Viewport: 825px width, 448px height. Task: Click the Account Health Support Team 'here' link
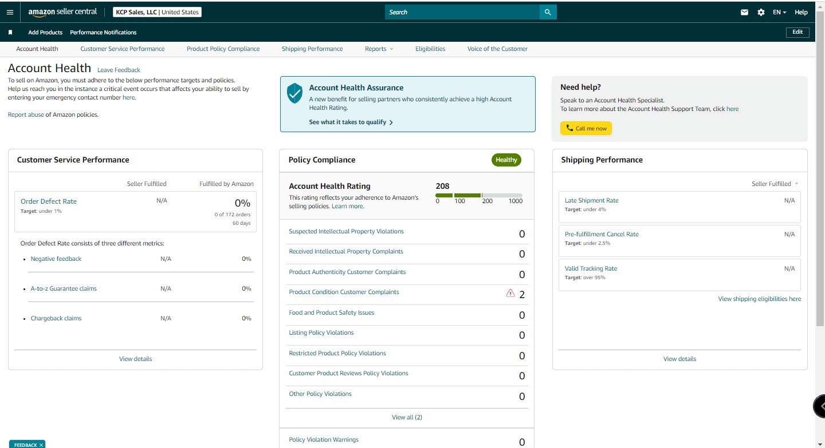click(732, 109)
